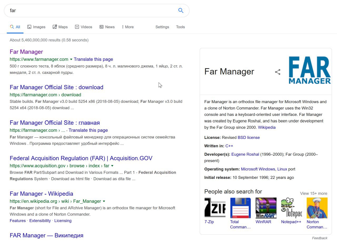Open the 'Far Manager' first result

(26, 52)
